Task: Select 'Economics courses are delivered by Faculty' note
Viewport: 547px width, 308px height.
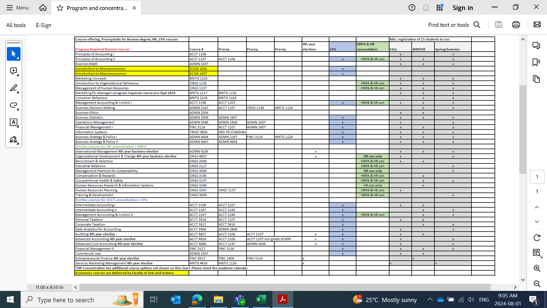Action: pyautogui.click(x=124, y=273)
